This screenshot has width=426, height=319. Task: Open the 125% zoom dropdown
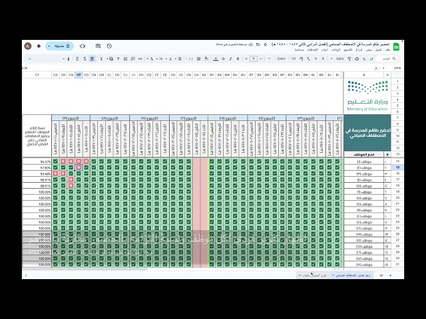[337, 58]
